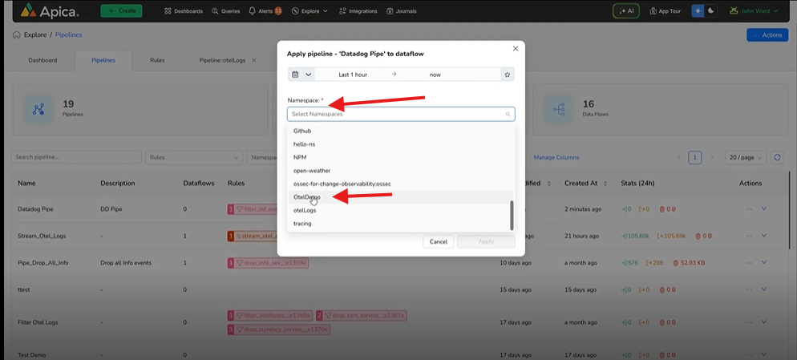This screenshot has width=797, height=360.
Task: Click the Cancel button in dialog
Action: click(438, 241)
